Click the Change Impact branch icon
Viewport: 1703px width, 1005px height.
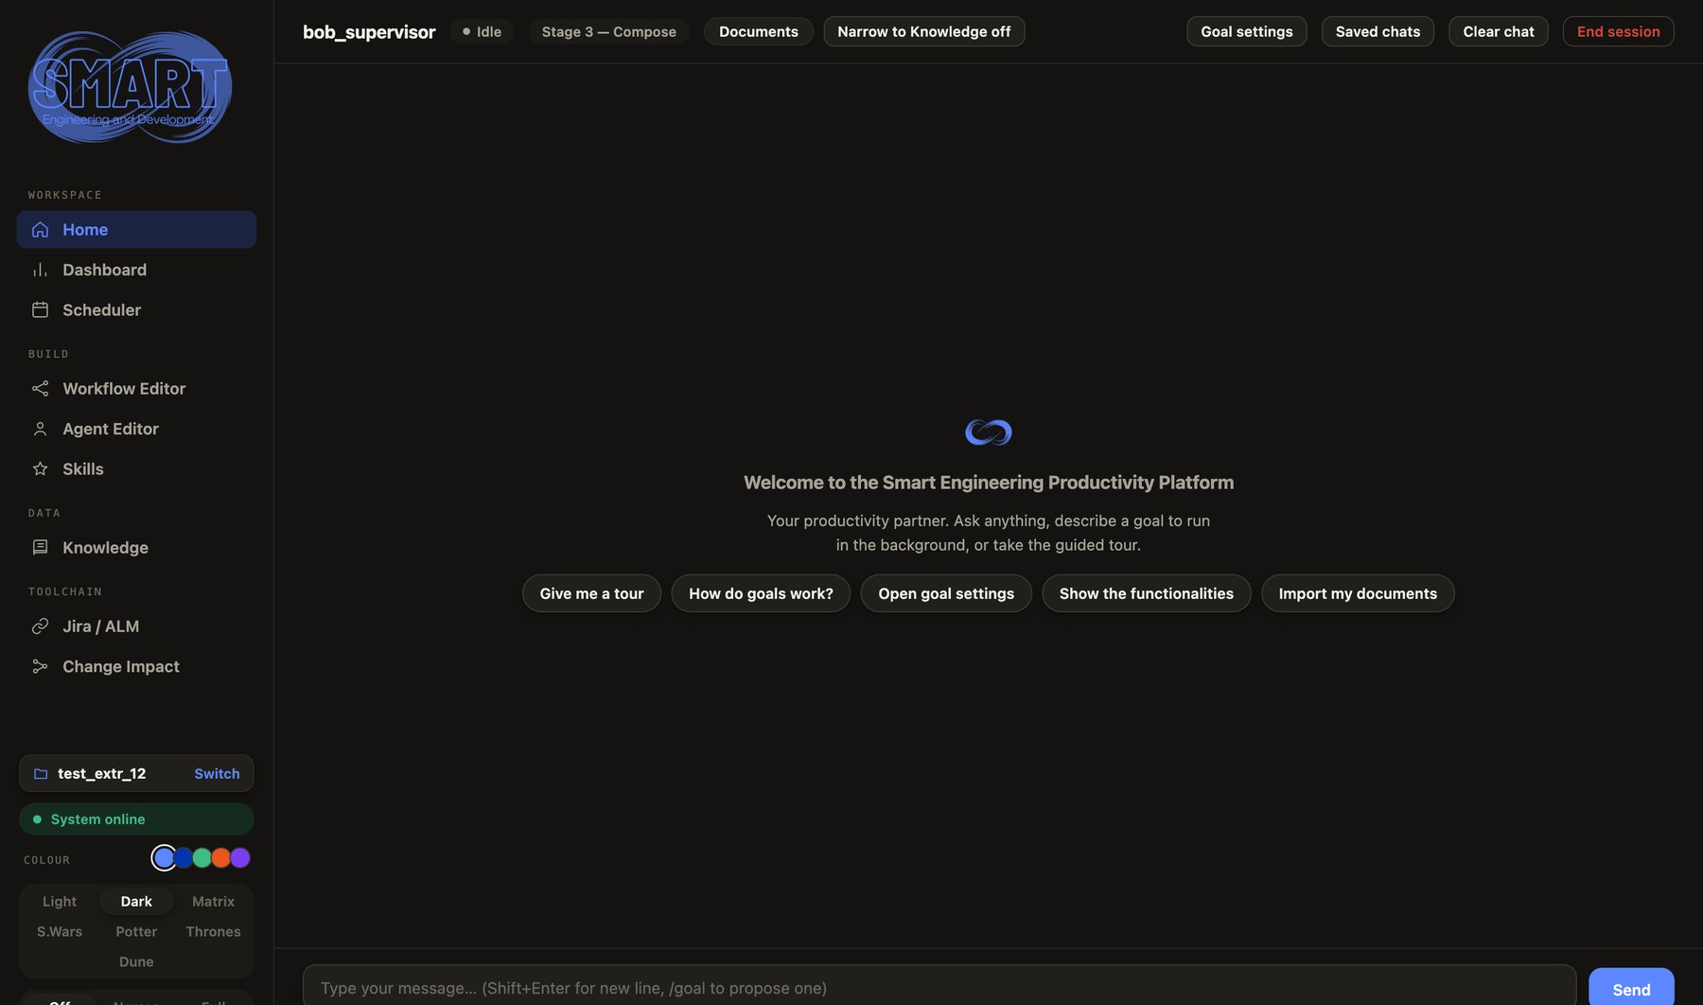40,667
